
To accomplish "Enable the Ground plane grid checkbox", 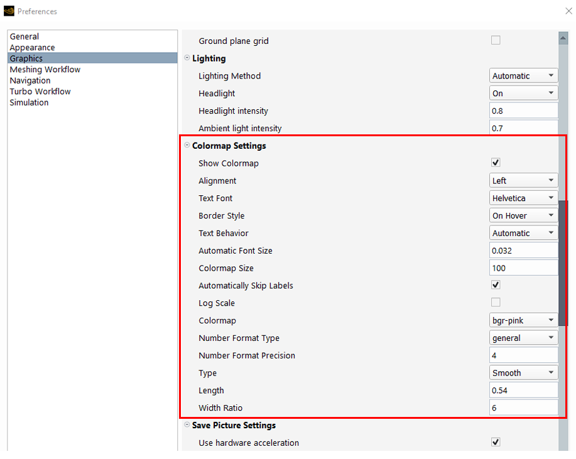I will (x=496, y=41).
